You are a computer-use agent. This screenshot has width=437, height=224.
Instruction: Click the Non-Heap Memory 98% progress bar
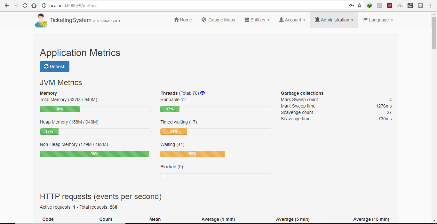pyautogui.click(x=94, y=154)
